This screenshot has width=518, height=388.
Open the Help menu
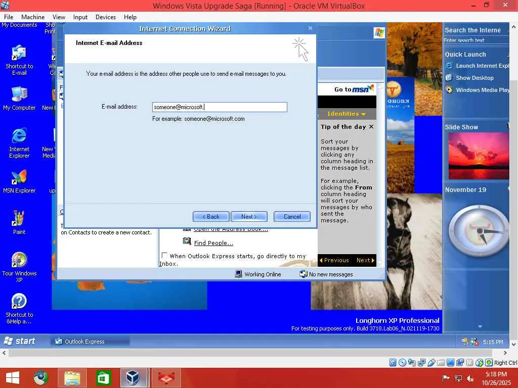pos(130,17)
